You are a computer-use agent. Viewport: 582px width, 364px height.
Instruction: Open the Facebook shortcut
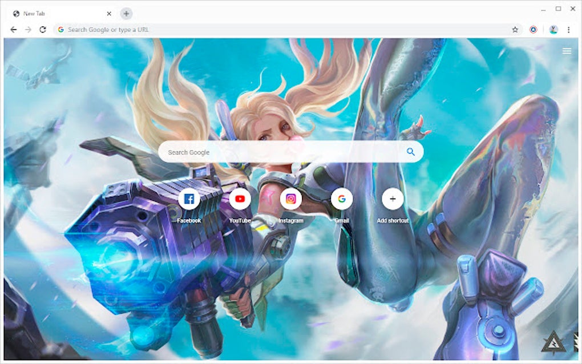(189, 199)
